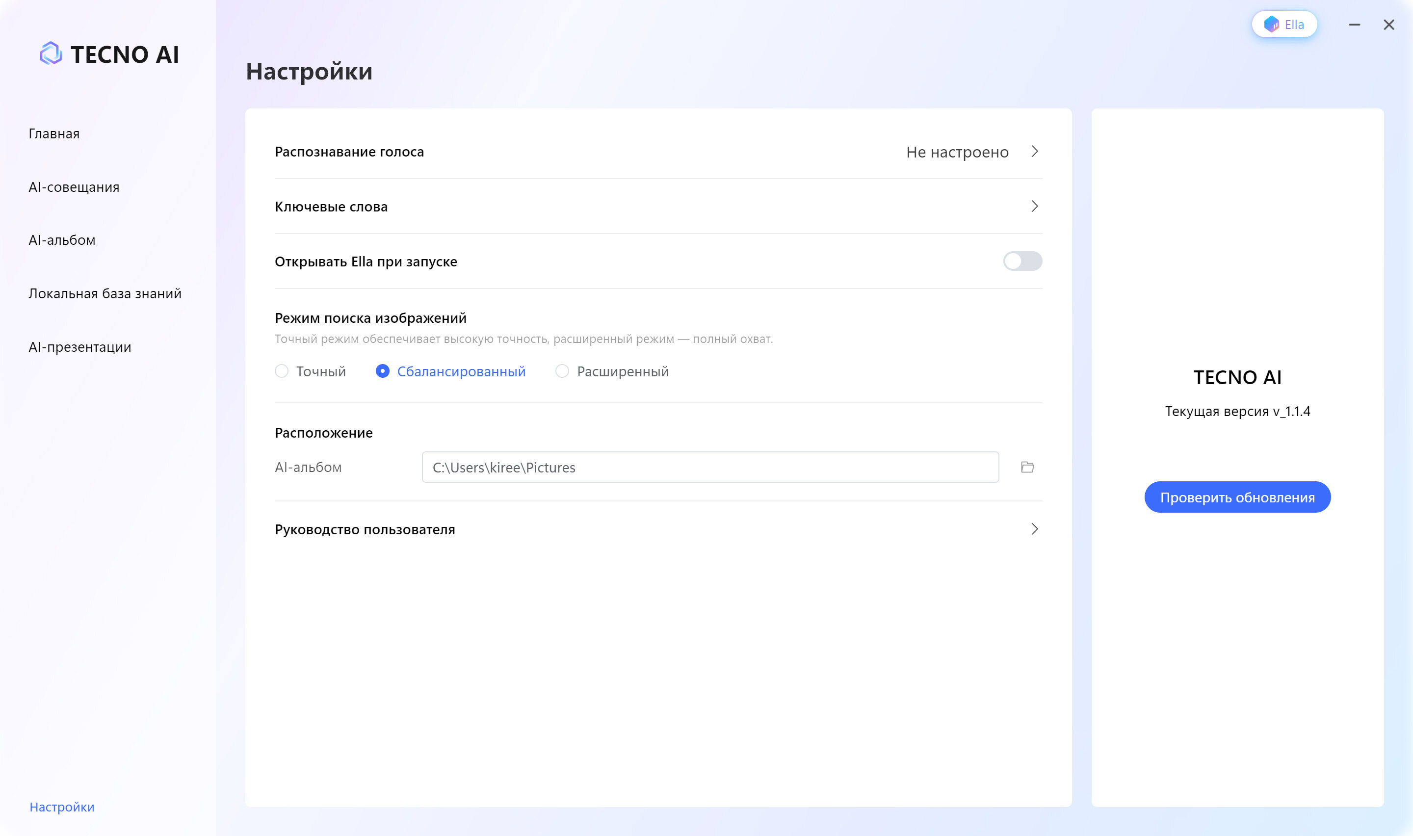Screen dimensions: 1413x836
Task: Select the Точный search mode
Action: pos(282,371)
